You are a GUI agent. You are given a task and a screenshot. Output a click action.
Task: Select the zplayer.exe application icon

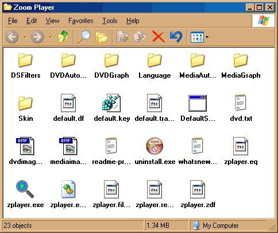(x=25, y=189)
